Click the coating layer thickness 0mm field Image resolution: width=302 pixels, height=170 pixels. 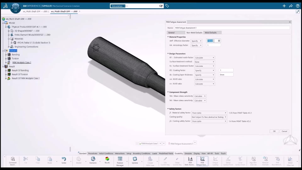coord(226,75)
